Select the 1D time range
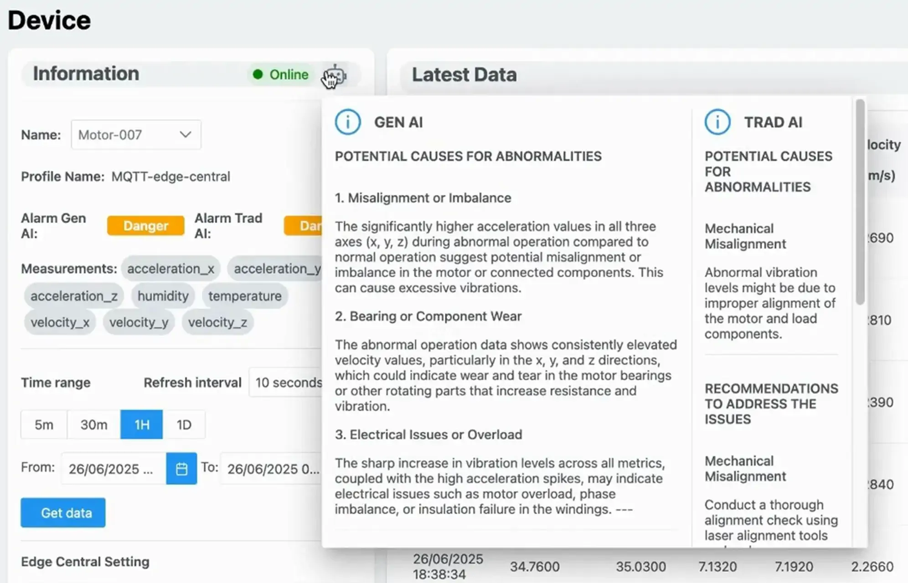 [184, 425]
